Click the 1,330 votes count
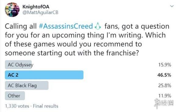Image resolution: width=178 pixels, height=112 pixels. [x=17, y=106]
